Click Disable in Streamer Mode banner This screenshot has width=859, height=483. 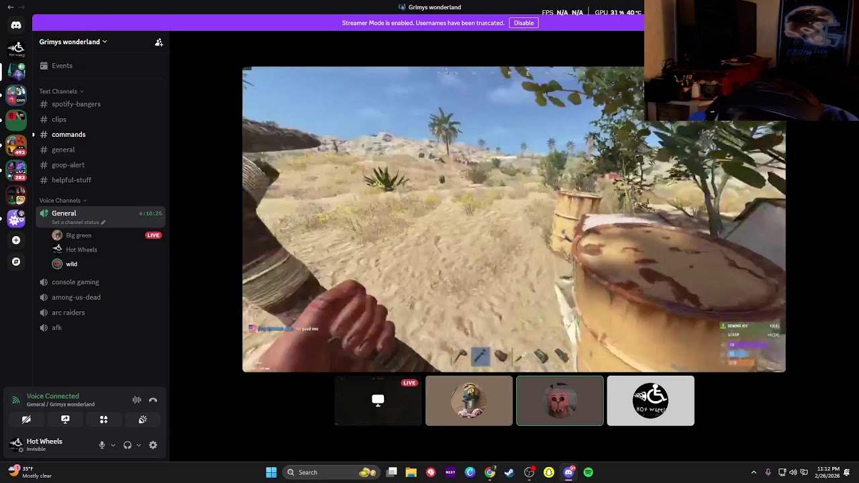523,23
